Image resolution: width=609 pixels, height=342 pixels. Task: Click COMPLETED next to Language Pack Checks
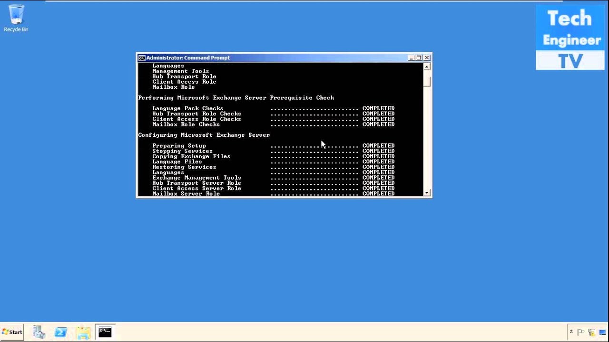pos(378,108)
